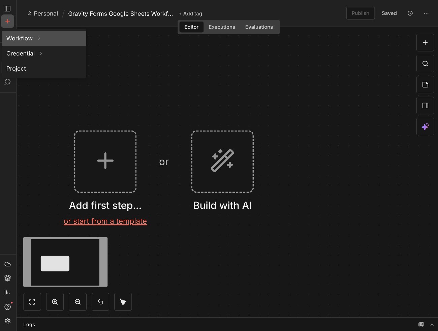Viewport: 438px width, 331px height.
Task: Open the add node panel via plus icon
Action: tap(425, 43)
